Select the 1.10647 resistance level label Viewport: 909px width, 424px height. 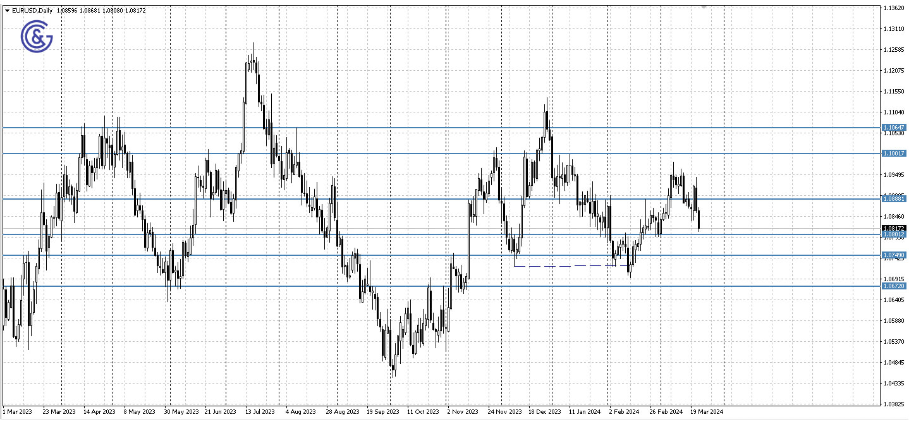pos(893,128)
